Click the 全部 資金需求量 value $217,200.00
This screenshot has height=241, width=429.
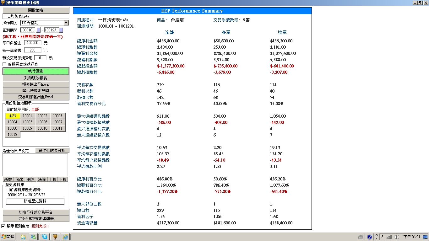168,223
